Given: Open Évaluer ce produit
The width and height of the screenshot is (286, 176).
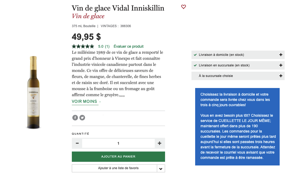Looking at the screenshot, I should tap(128, 46).
